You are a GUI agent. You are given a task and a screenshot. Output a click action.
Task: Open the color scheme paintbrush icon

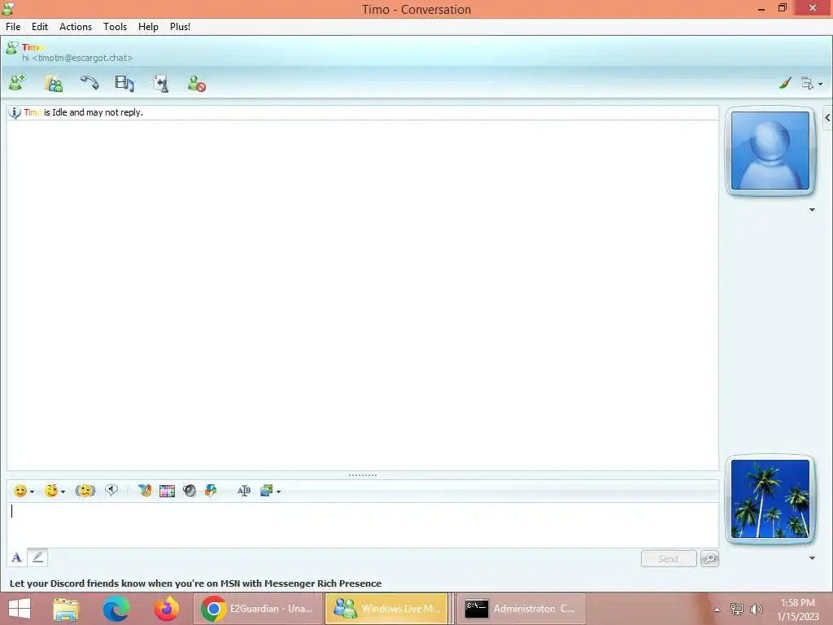[785, 83]
